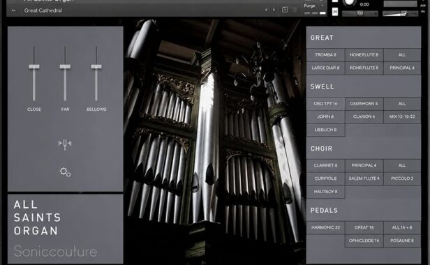This screenshot has height=265, width=430.
Task: Adjust the FAR mic fader
Action: tap(65, 66)
